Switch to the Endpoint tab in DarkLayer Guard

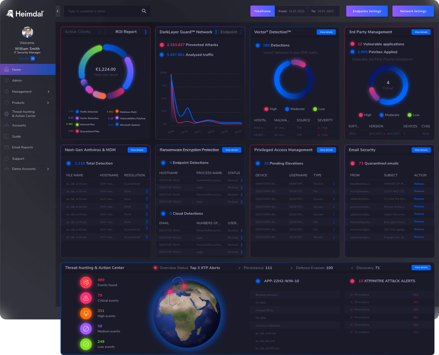(229, 32)
